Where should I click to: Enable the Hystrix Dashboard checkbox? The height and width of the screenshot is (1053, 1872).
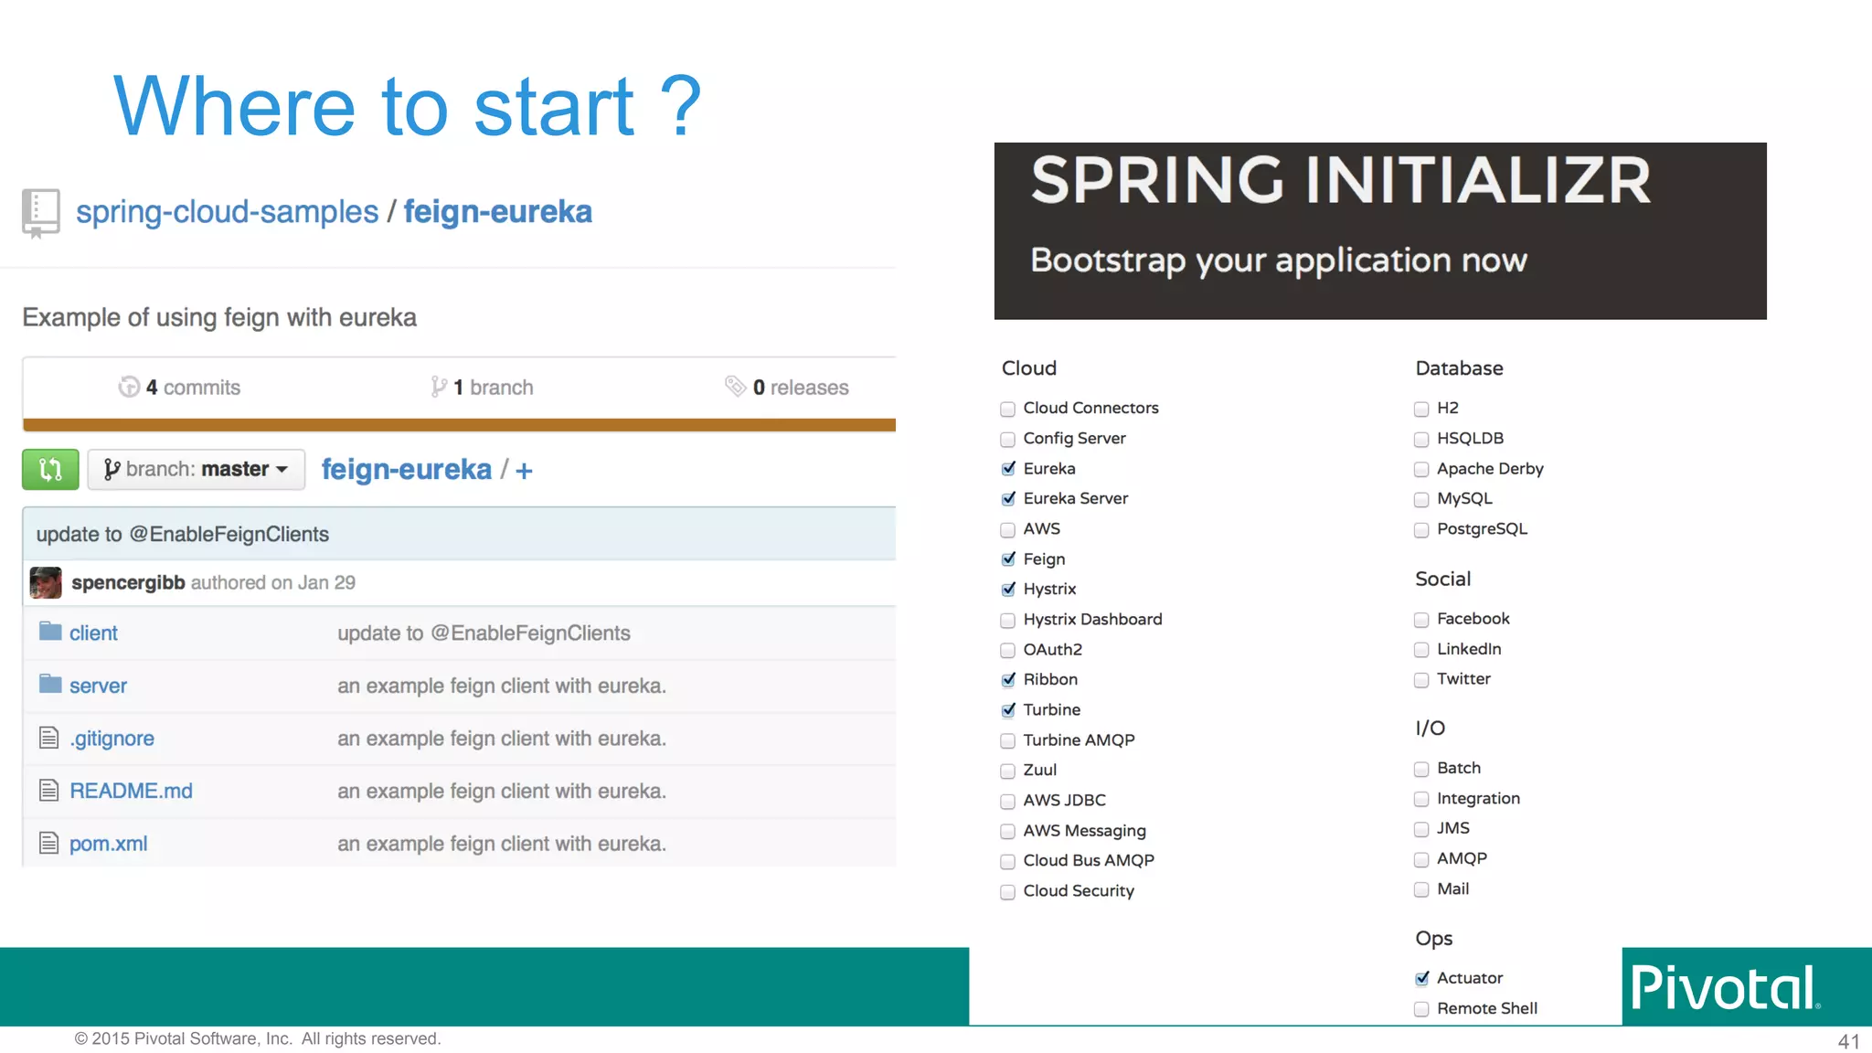1007,620
